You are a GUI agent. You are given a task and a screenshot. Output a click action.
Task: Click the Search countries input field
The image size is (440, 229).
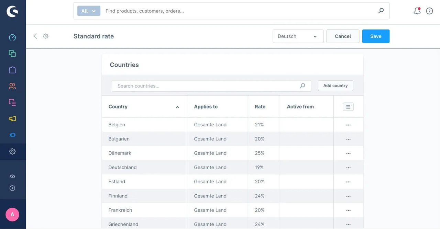tap(211, 86)
